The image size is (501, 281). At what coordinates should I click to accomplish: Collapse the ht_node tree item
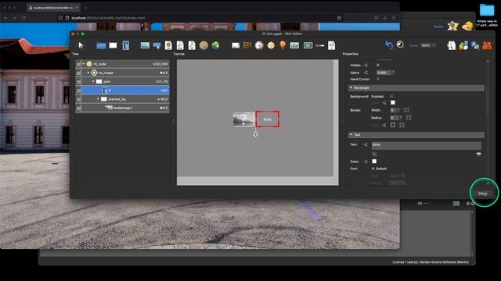pos(84,64)
